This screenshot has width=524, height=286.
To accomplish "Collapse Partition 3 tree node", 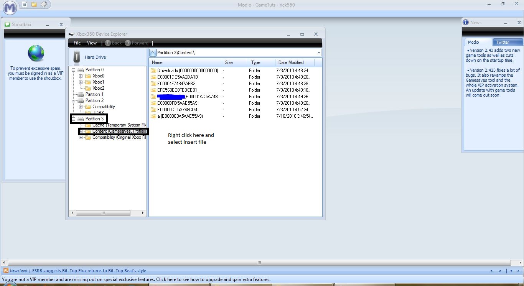I will 73,119.
